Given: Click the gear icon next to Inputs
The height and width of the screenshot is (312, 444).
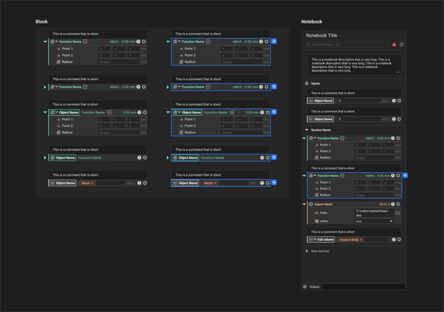Looking at the screenshot, I should tap(307, 83).
